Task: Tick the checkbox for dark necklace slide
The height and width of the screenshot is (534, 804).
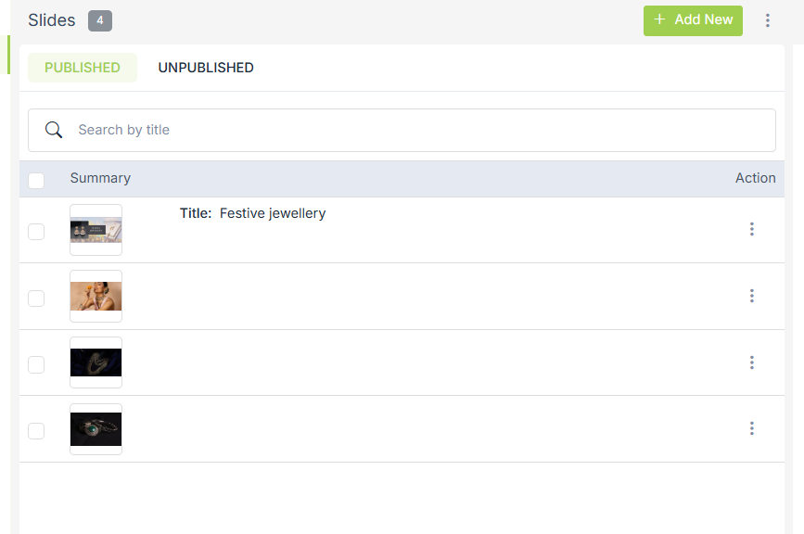Action: point(36,364)
